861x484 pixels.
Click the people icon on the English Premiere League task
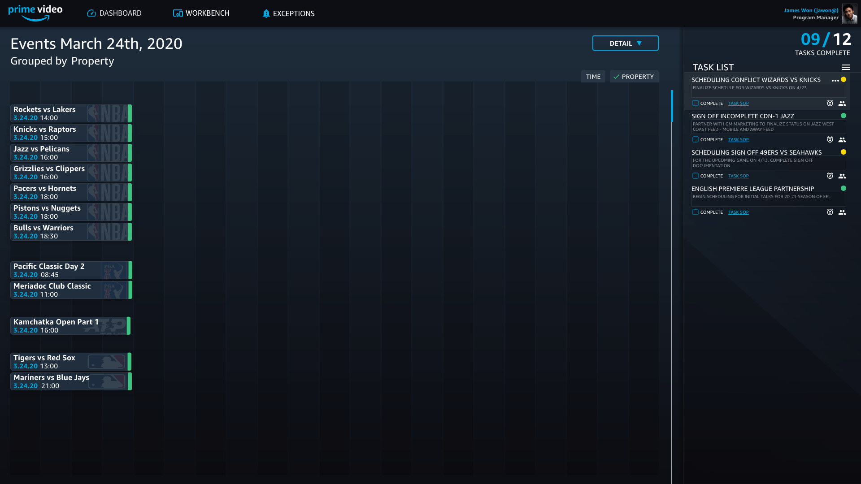842,212
